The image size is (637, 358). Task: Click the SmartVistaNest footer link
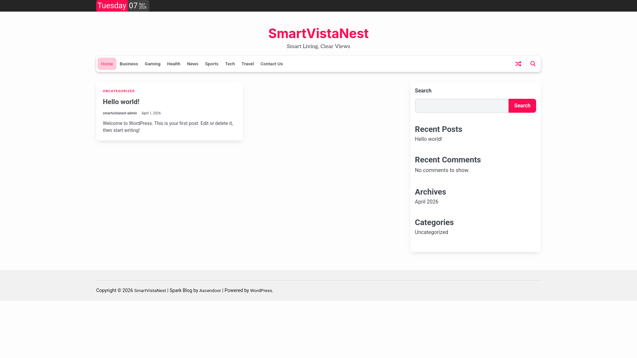pyautogui.click(x=150, y=291)
